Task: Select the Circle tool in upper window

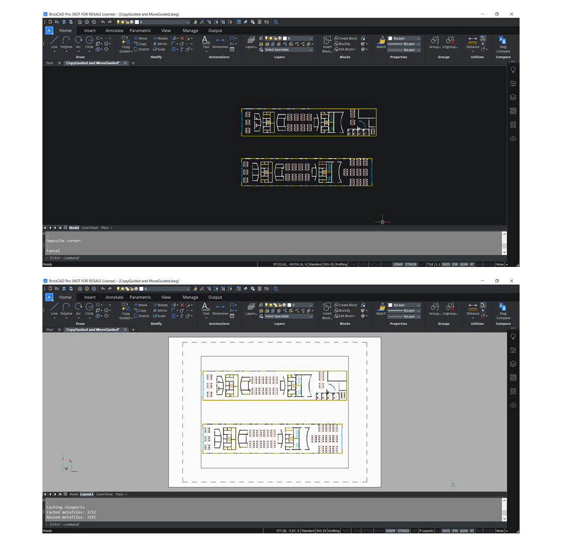Action: 89,42
